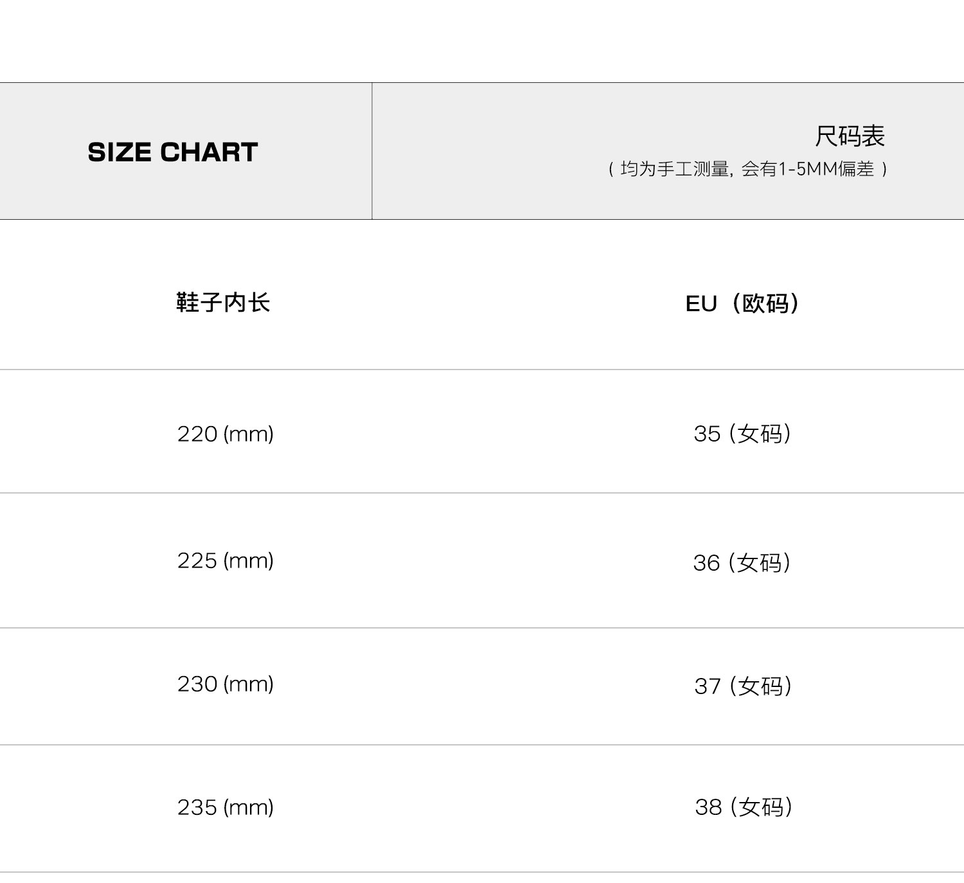The image size is (964, 883).
Task: Select the 35 (女码) size cell
Action: pyautogui.click(x=742, y=434)
